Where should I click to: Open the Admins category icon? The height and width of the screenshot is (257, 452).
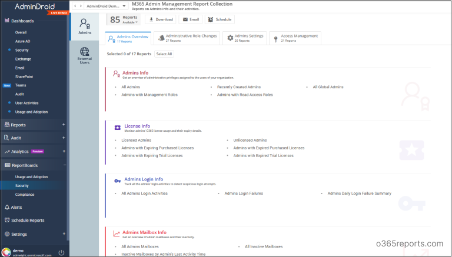[85, 24]
